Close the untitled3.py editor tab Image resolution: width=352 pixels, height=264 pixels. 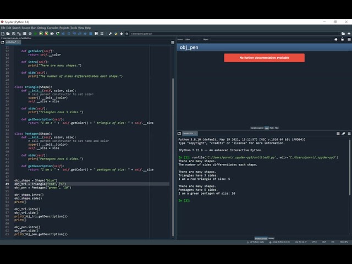(19, 42)
